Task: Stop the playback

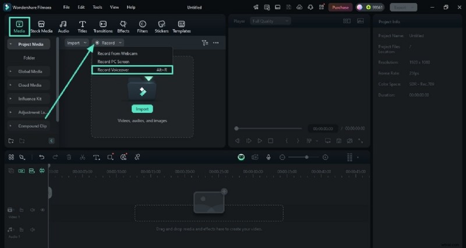Action: [x=270, y=141]
